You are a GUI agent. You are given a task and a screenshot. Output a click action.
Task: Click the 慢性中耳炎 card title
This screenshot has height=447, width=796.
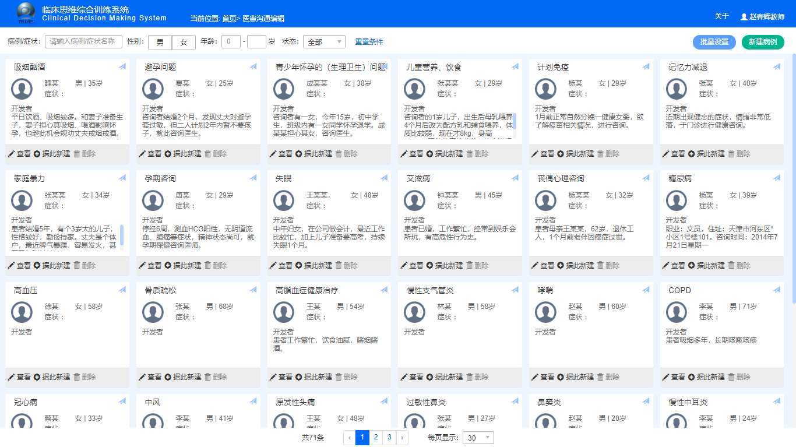pos(688,402)
